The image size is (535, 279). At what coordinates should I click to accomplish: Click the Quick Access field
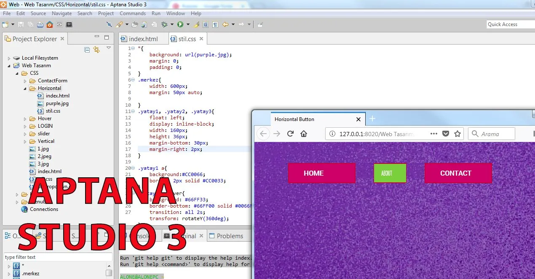pyautogui.click(x=511, y=24)
